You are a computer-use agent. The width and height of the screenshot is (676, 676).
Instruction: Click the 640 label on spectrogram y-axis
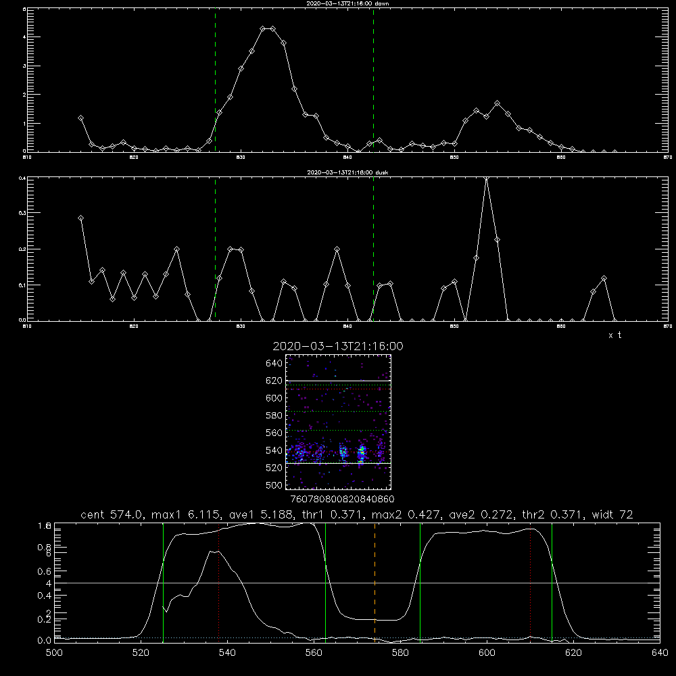tap(274, 364)
